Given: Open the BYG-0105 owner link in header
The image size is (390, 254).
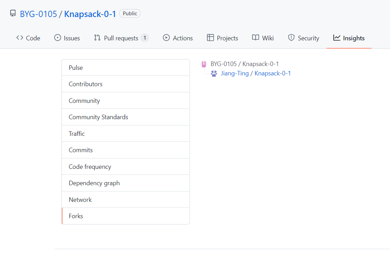Looking at the screenshot, I should click(x=38, y=14).
